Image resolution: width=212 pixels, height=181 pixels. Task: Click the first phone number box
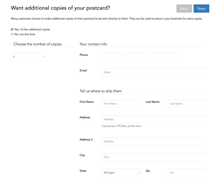coord(112,57)
